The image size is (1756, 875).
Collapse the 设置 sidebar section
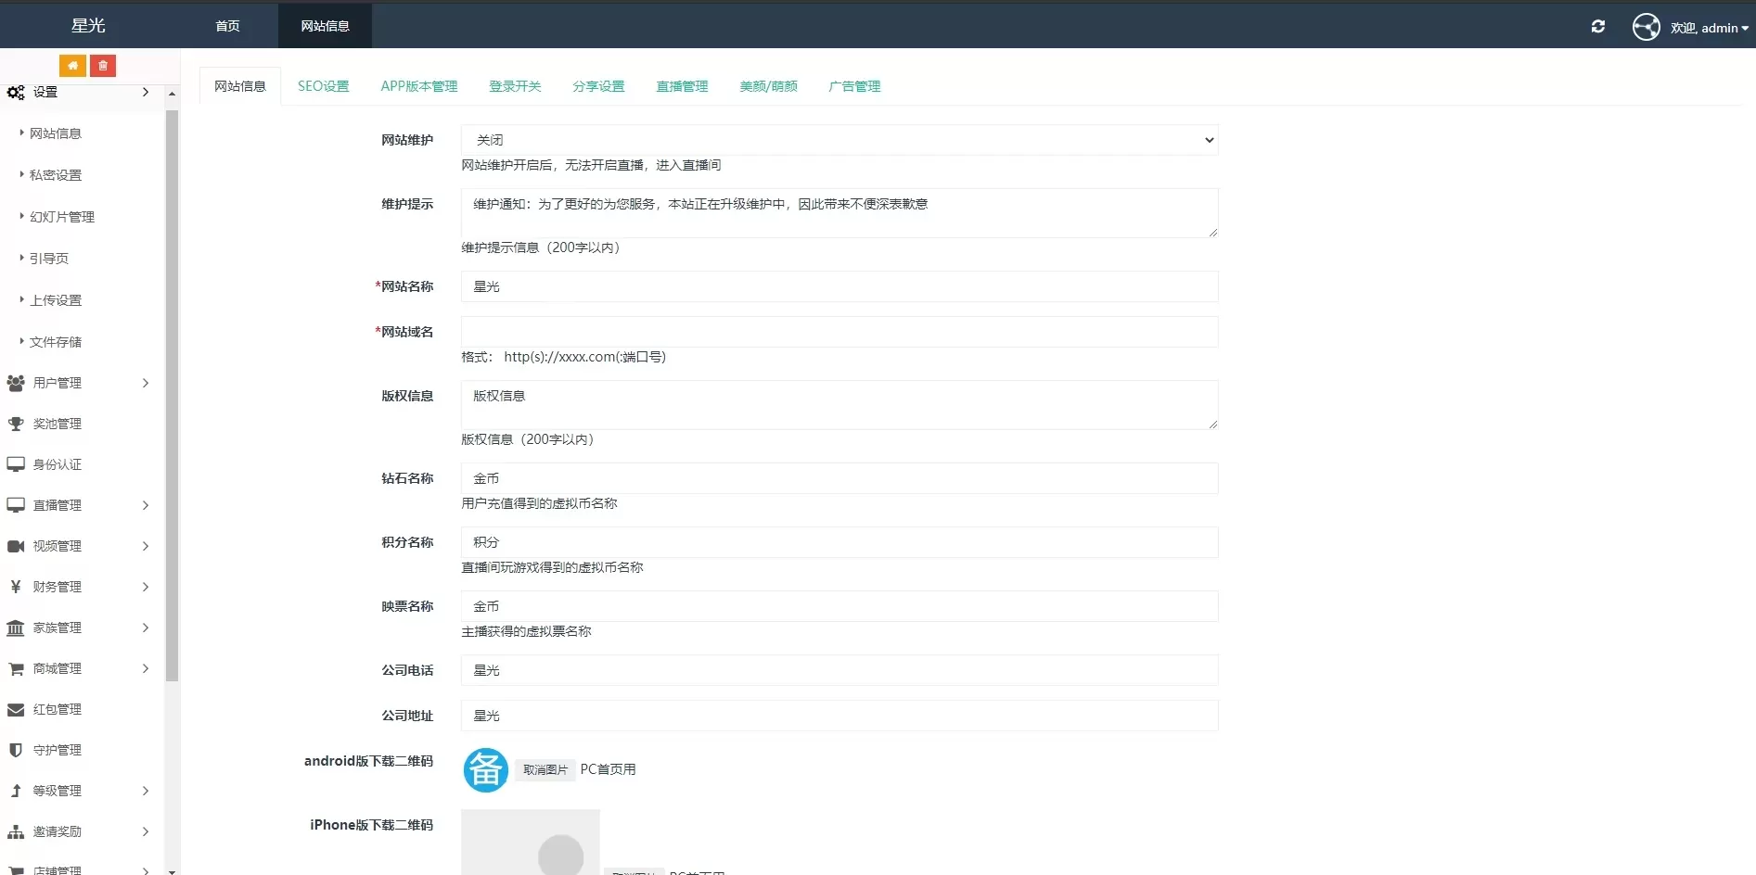pyautogui.click(x=77, y=92)
